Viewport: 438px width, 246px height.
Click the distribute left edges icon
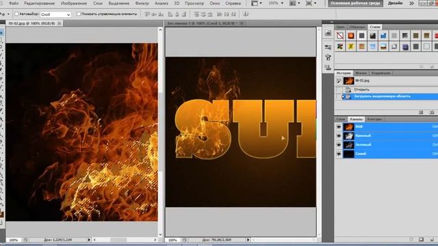point(219,14)
